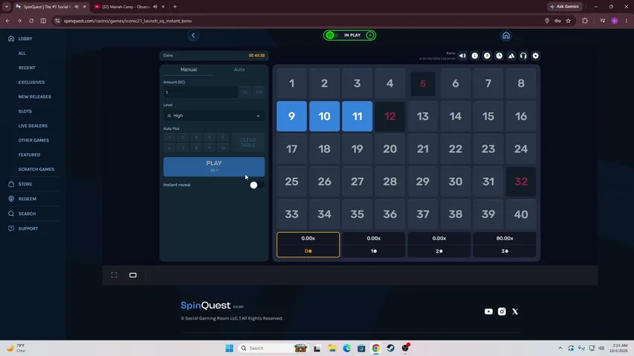Switch to Mariah Carey browser tab

125,7
